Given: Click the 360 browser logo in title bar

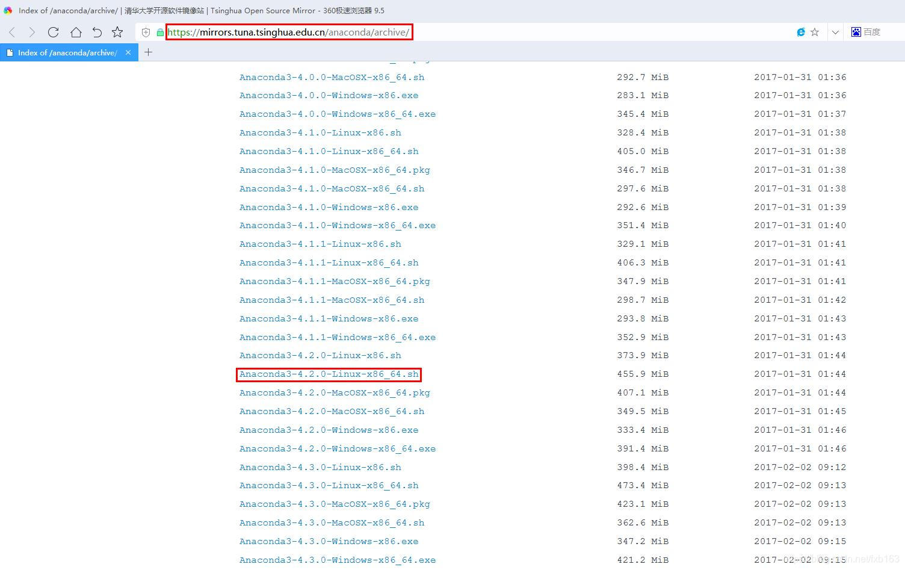Looking at the screenshot, I should [x=8, y=10].
